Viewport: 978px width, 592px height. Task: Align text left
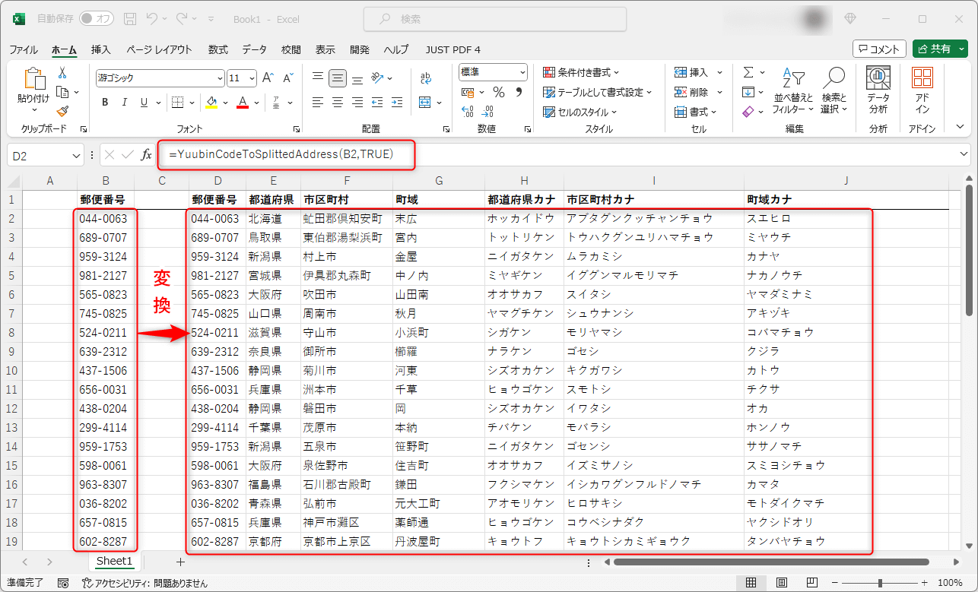pyautogui.click(x=318, y=102)
